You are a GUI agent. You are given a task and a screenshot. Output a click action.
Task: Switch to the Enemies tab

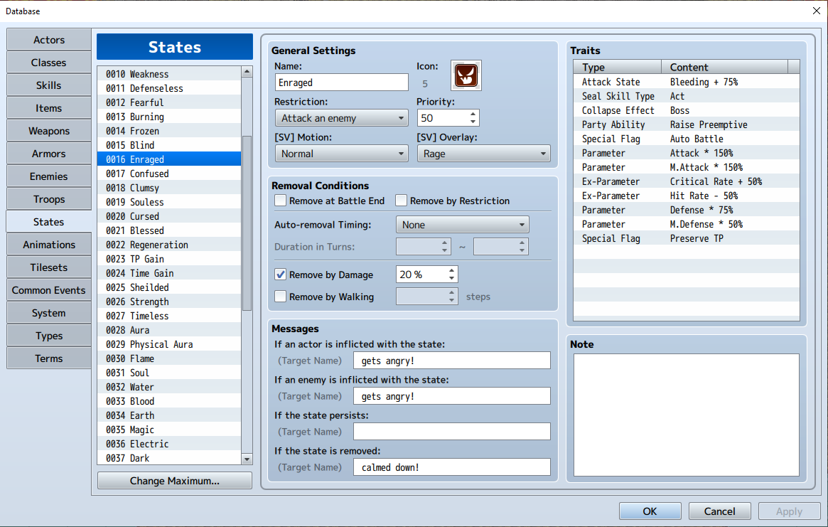pos(48,176)
